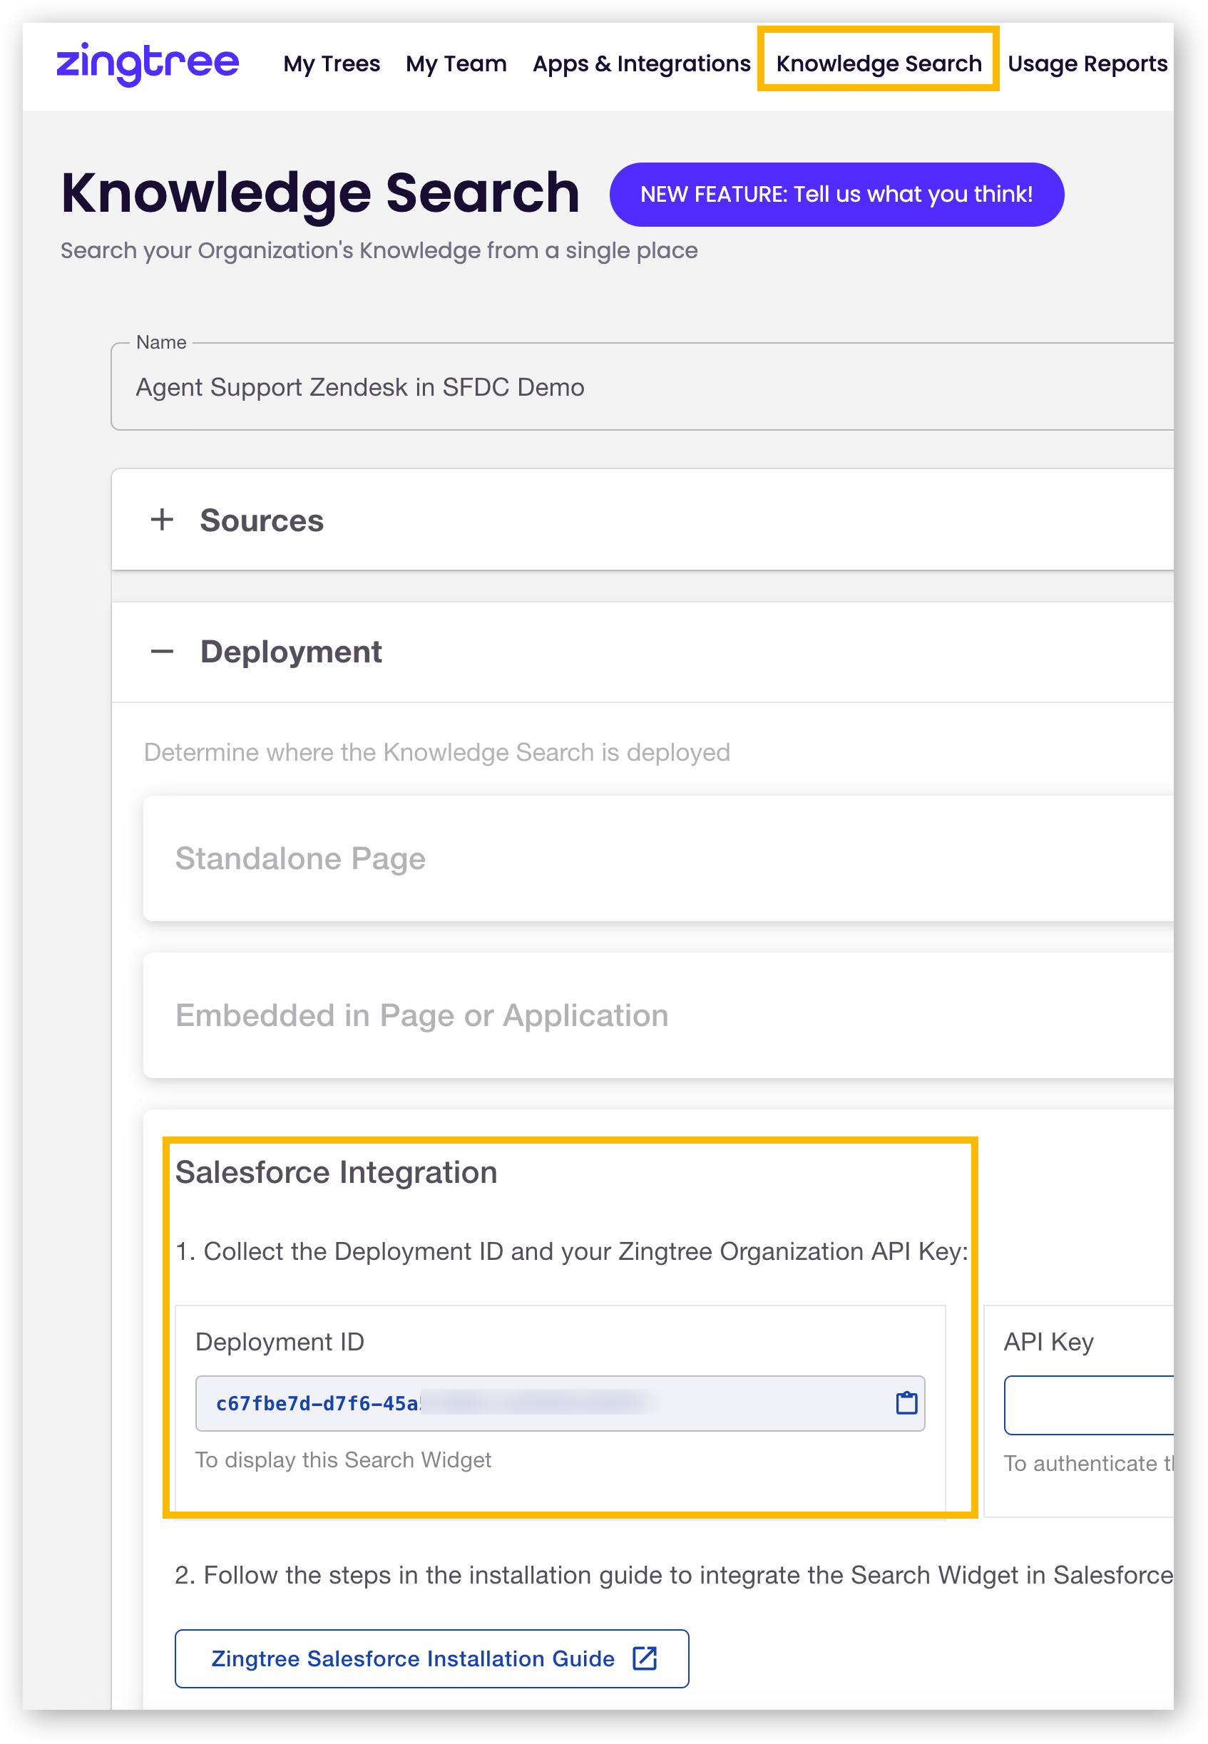Click the Zingtree logo
The height and width of the screenshot is (1744, 1208).
pyautogui.click(x=148, y=64)
